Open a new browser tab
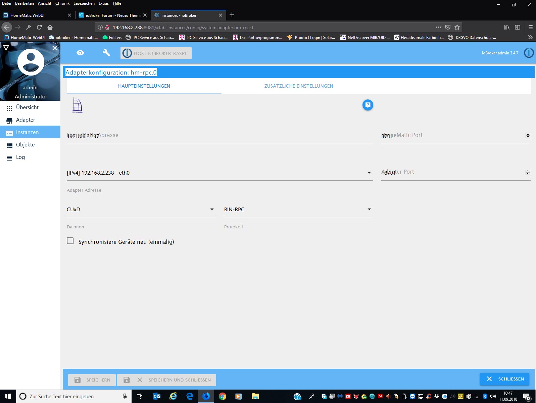536x403 pixels. (x=232, y=15)
